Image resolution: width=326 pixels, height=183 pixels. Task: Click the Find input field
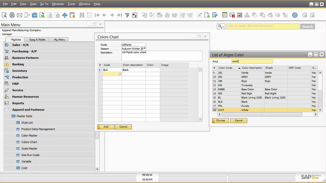click(252, 62)
